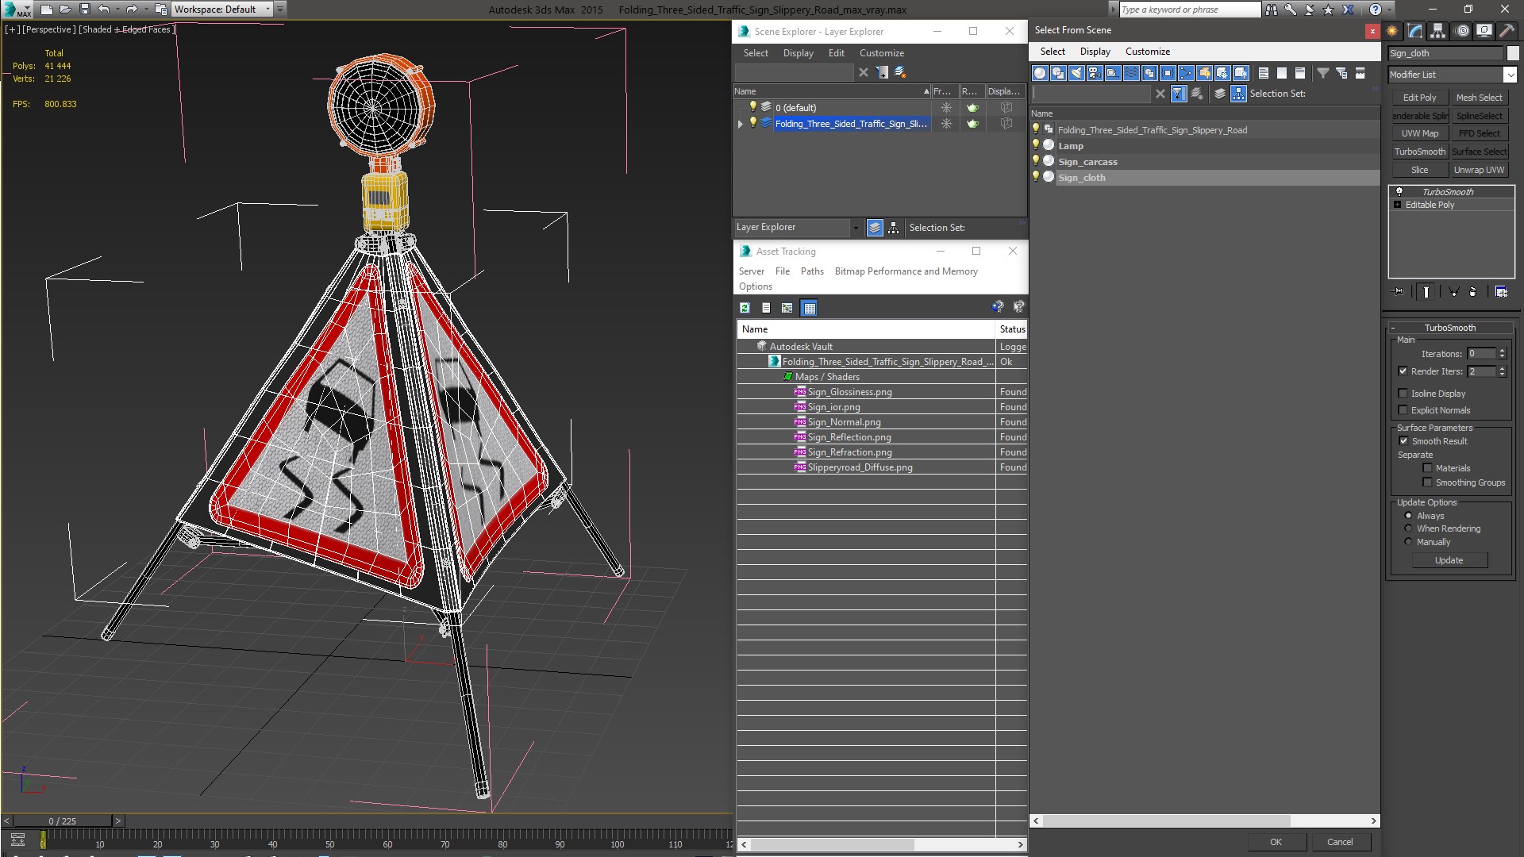Screen dimensions: 1524x857
Task: Toggle the Smooth Result checkbox
Action: pos(1403,441)
